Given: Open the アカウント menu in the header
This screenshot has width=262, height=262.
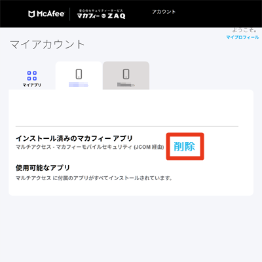Looking at the screenshot, I should (x=164, y=12).
